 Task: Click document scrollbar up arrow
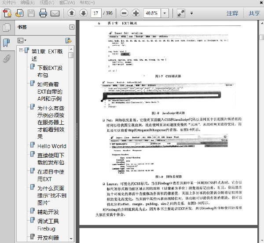click(262, 23)
